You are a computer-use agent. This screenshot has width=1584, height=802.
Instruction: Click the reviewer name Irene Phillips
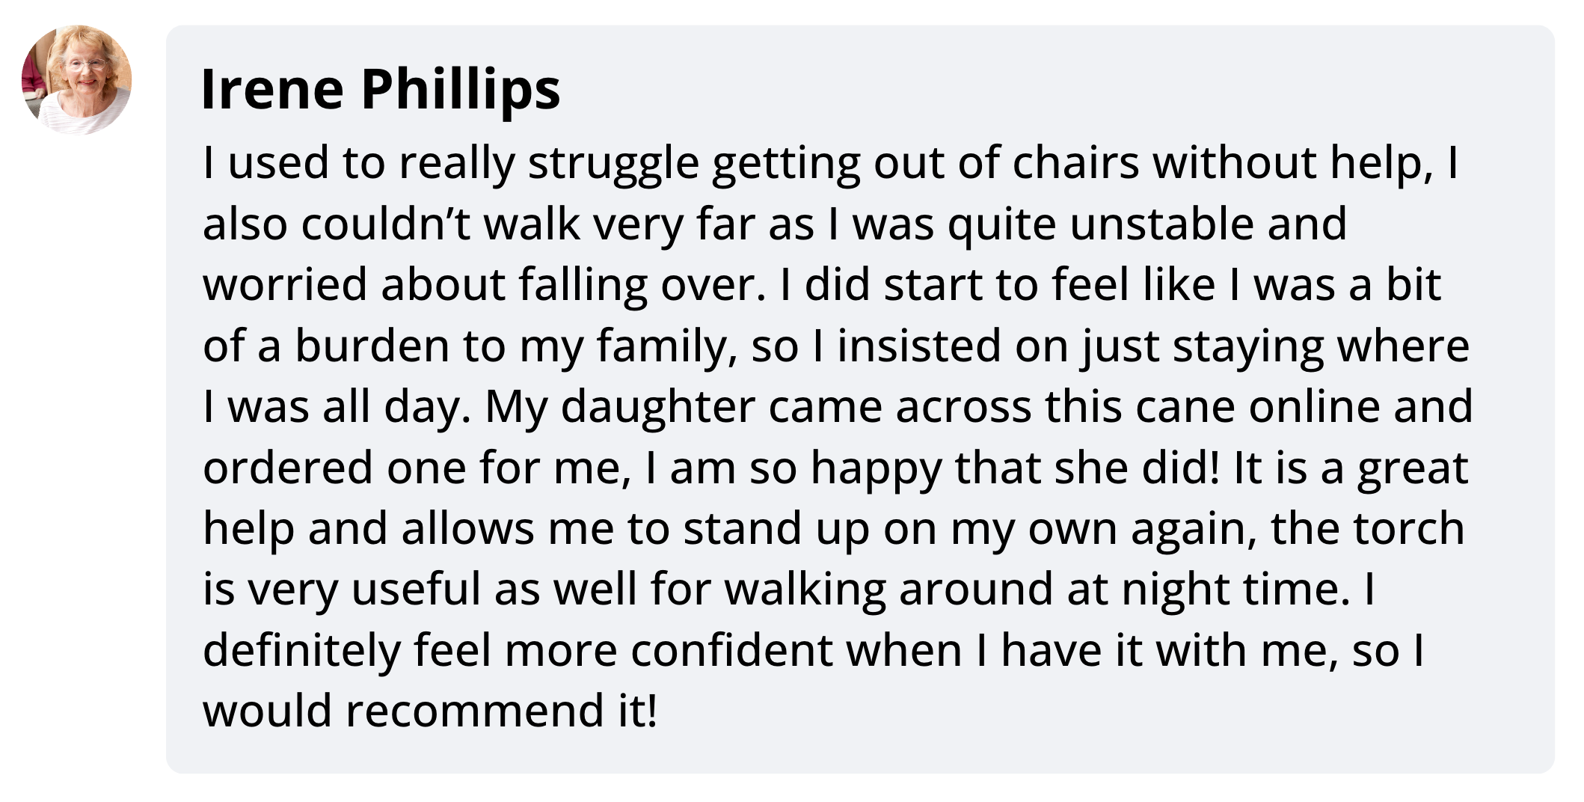[381, 89]
